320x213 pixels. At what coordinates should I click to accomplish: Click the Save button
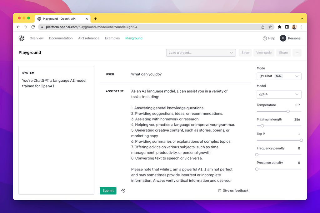pos(245,53)
